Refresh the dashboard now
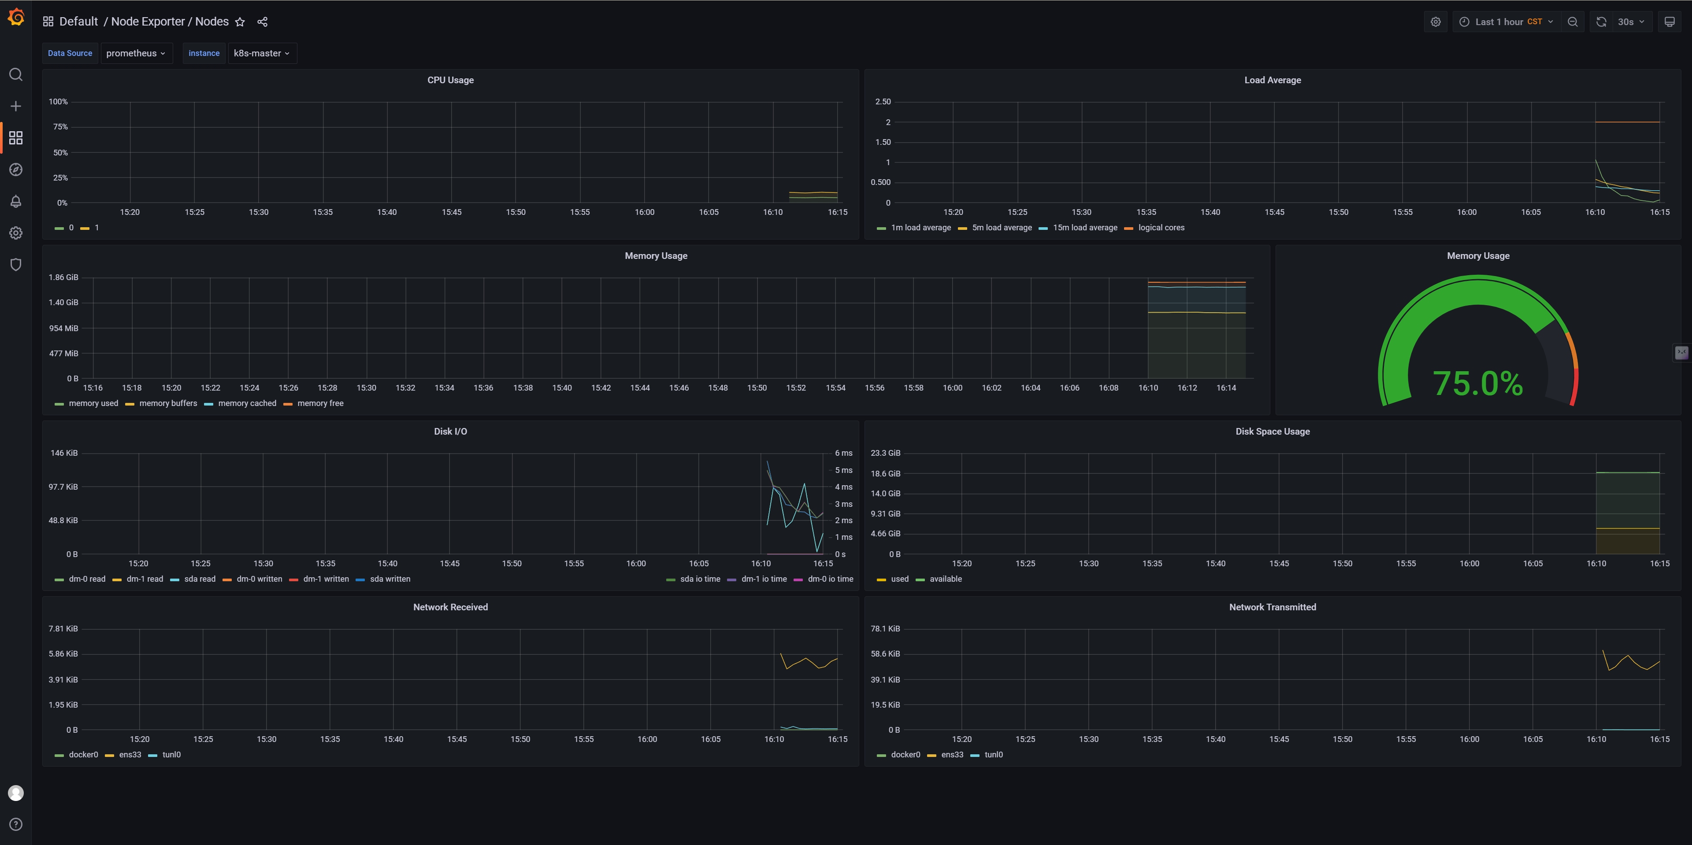The width and height of the screenshot is (1692, 845). (x=1601, y=22)
